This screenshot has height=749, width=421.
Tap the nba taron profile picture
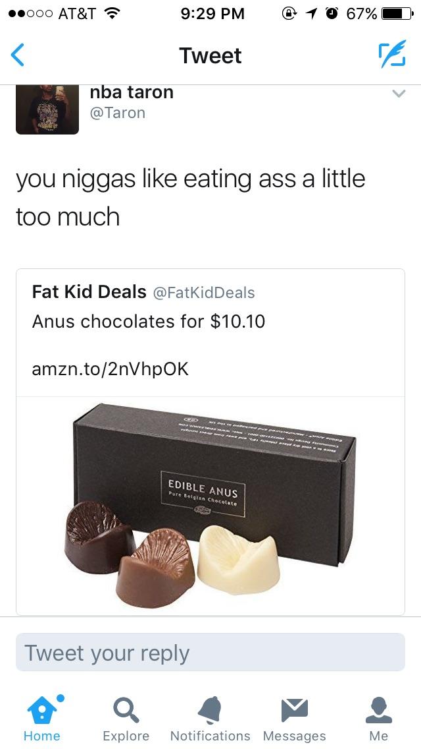47,109
